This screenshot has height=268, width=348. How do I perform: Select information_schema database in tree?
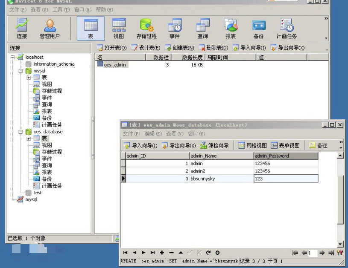click(54, 64)
